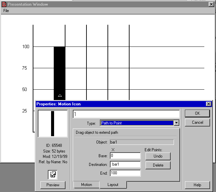Undo the last edit point
The width and height of the screenshot is (216, 192).
(158, 156)
